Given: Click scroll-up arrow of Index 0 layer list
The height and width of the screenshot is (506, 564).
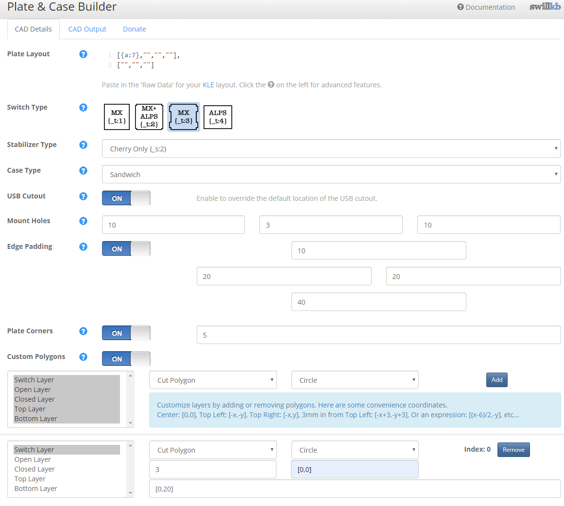Looking at the screenshot, I should [130, 446].
